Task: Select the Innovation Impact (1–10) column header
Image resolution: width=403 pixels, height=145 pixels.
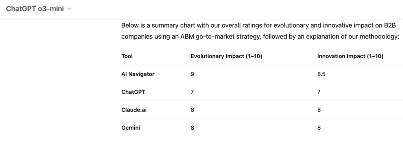Action: coord(350,56)
